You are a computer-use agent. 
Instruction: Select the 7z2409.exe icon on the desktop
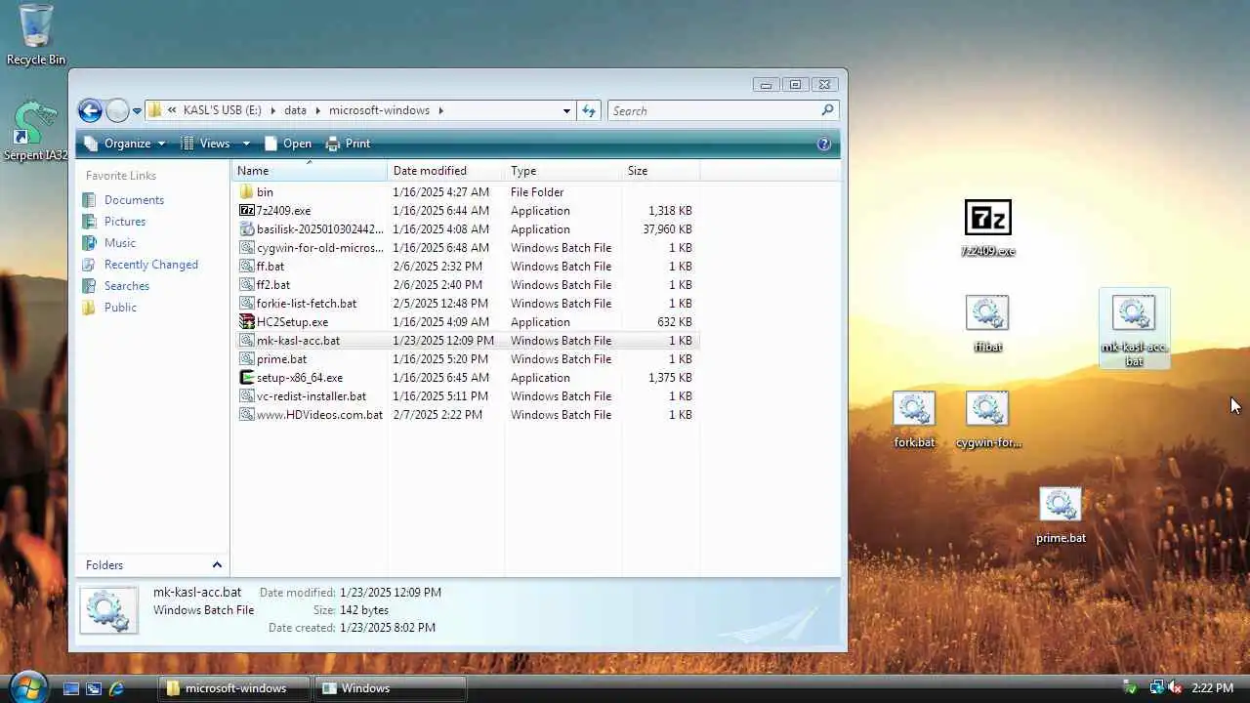987,227
